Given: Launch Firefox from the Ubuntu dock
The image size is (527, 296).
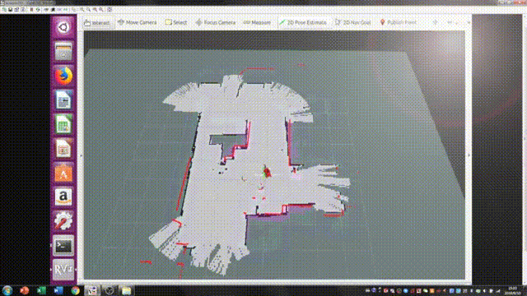Looking at the screenshot, I should (63, 76).
